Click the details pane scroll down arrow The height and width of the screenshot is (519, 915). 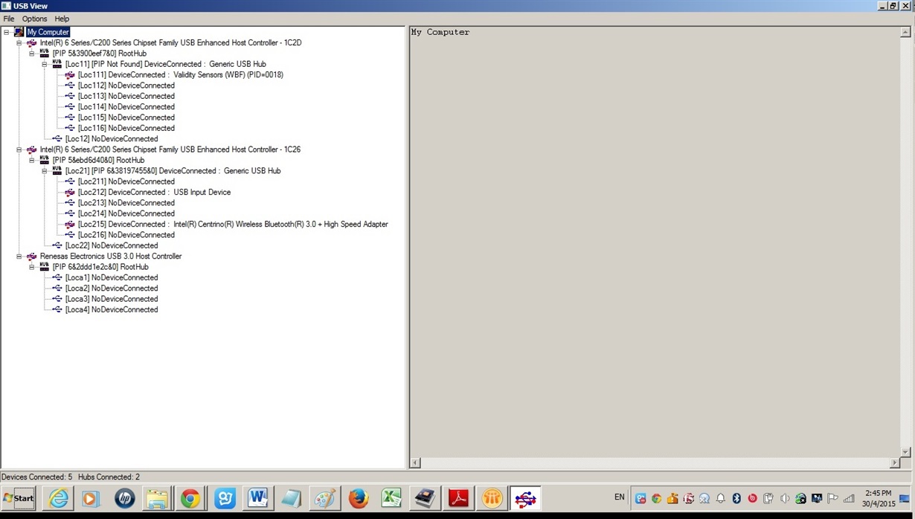[x=905, y=452]
